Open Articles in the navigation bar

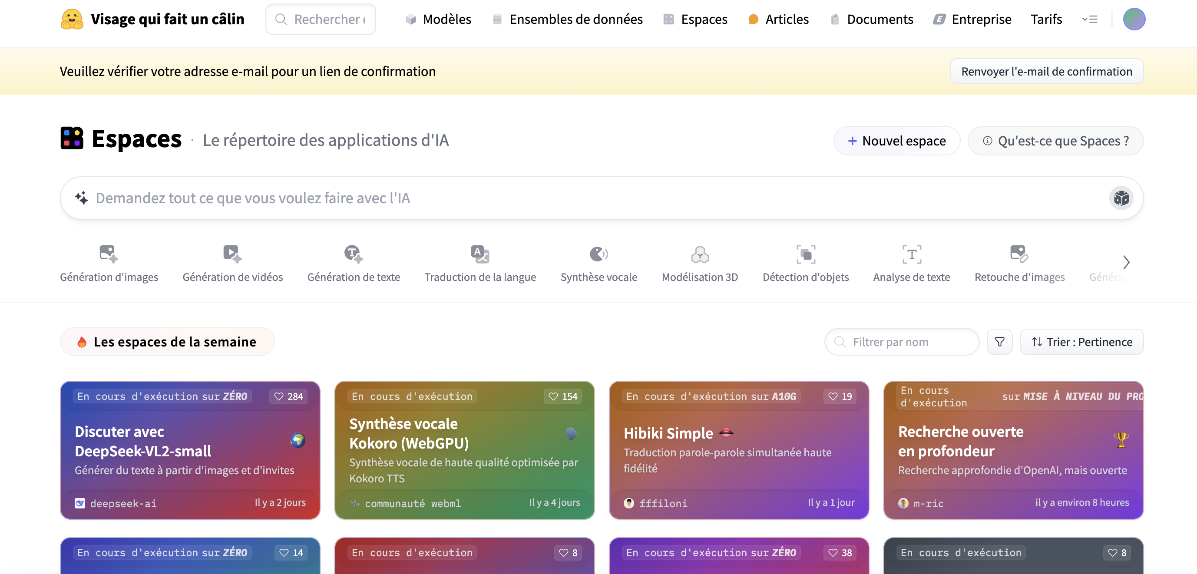click(x=778, y=19)
